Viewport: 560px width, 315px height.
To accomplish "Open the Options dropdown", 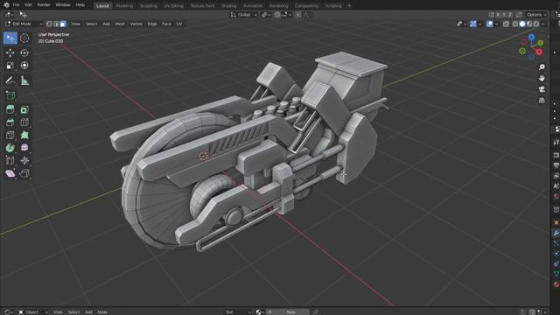I will (x=536, y=15).
